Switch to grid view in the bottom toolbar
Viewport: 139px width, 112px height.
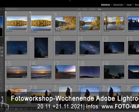click(x=7, y=109)
